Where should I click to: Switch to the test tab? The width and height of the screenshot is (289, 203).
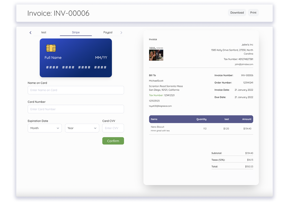44,32
